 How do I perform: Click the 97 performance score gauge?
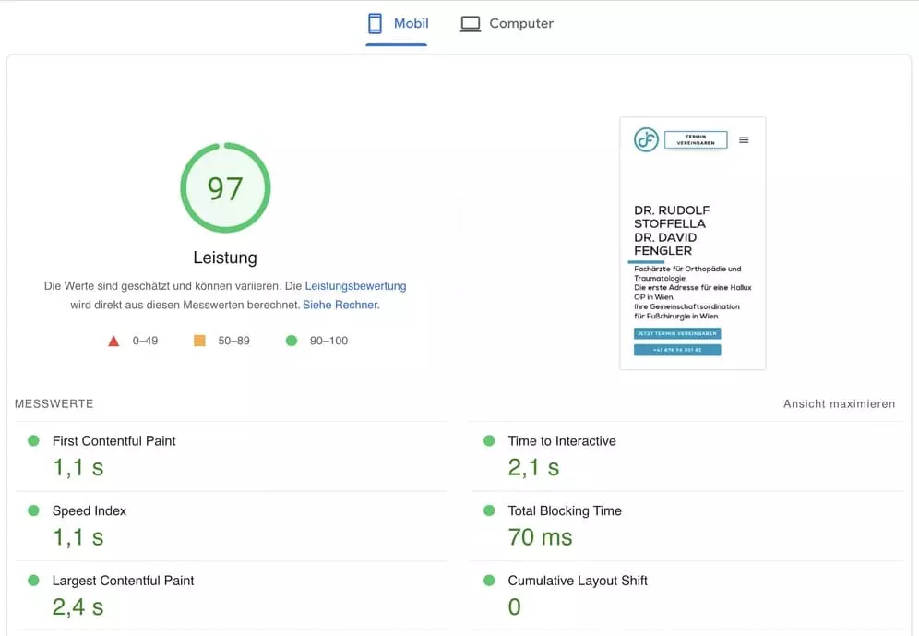[x=225, y=188]
